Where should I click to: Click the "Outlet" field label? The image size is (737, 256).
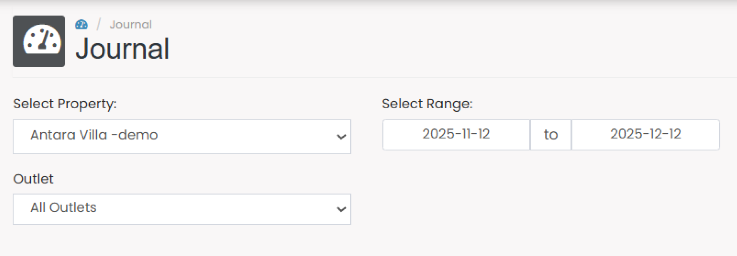coord(33,179)
